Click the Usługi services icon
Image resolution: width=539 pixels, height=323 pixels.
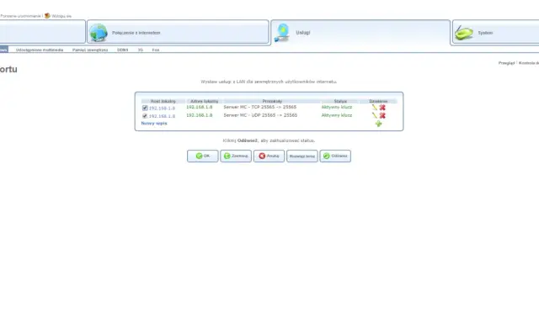coord(282,33)
